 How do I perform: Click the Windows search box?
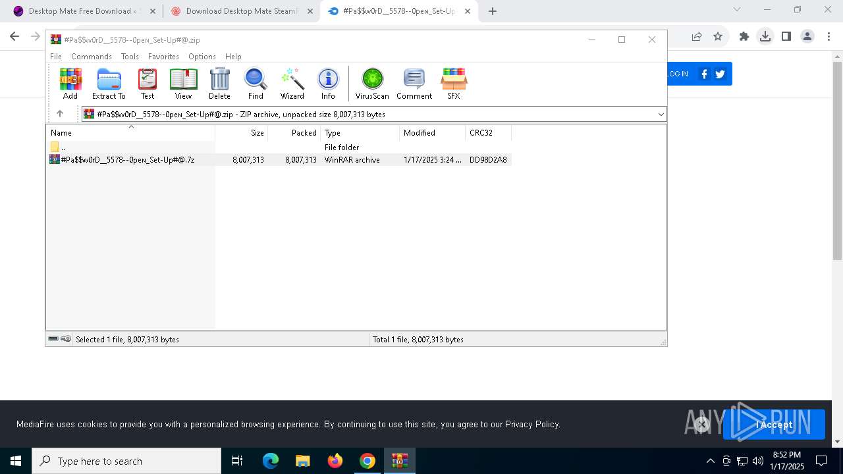pos(126,461)
